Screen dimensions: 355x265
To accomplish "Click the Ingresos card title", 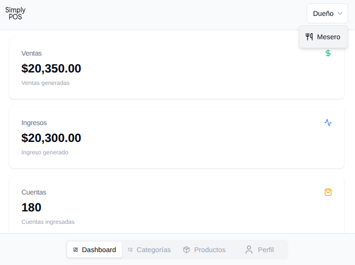I will click(x=34, y=123).
